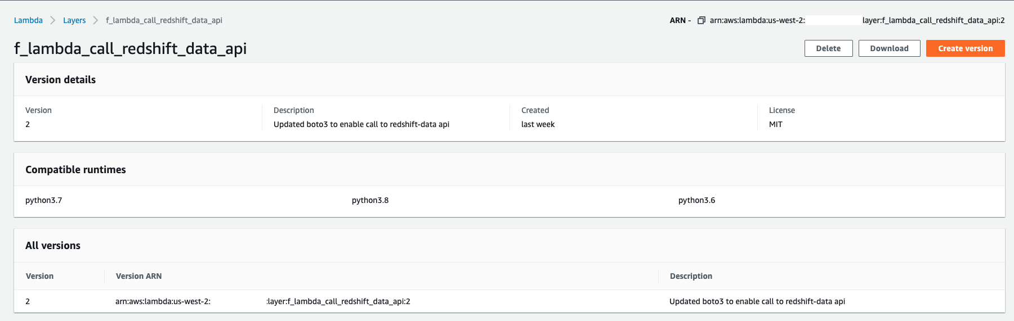
Task: Click the chevron after the Lambda breadcrumb
Action: pos(53,20)
